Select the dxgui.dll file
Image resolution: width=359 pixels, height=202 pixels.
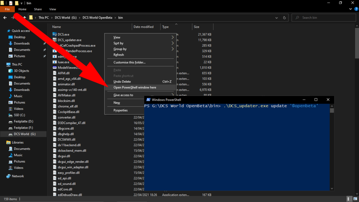click(x=64, y=156)
